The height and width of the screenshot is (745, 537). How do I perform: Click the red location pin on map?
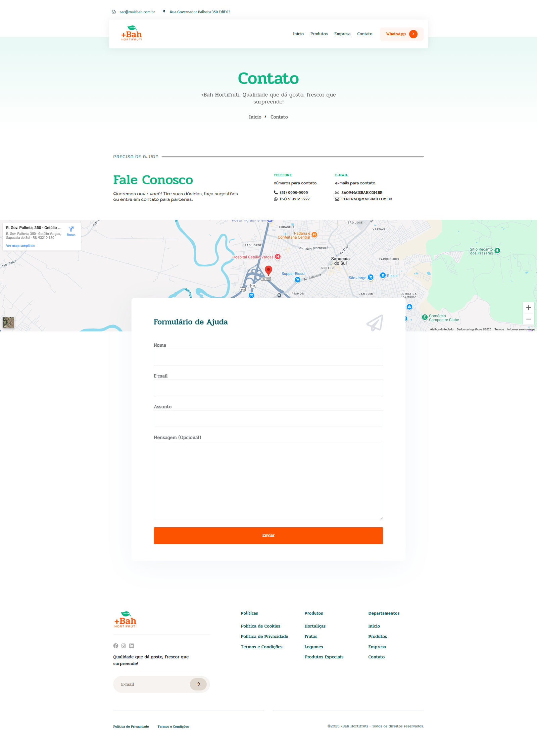coord(268,270)
